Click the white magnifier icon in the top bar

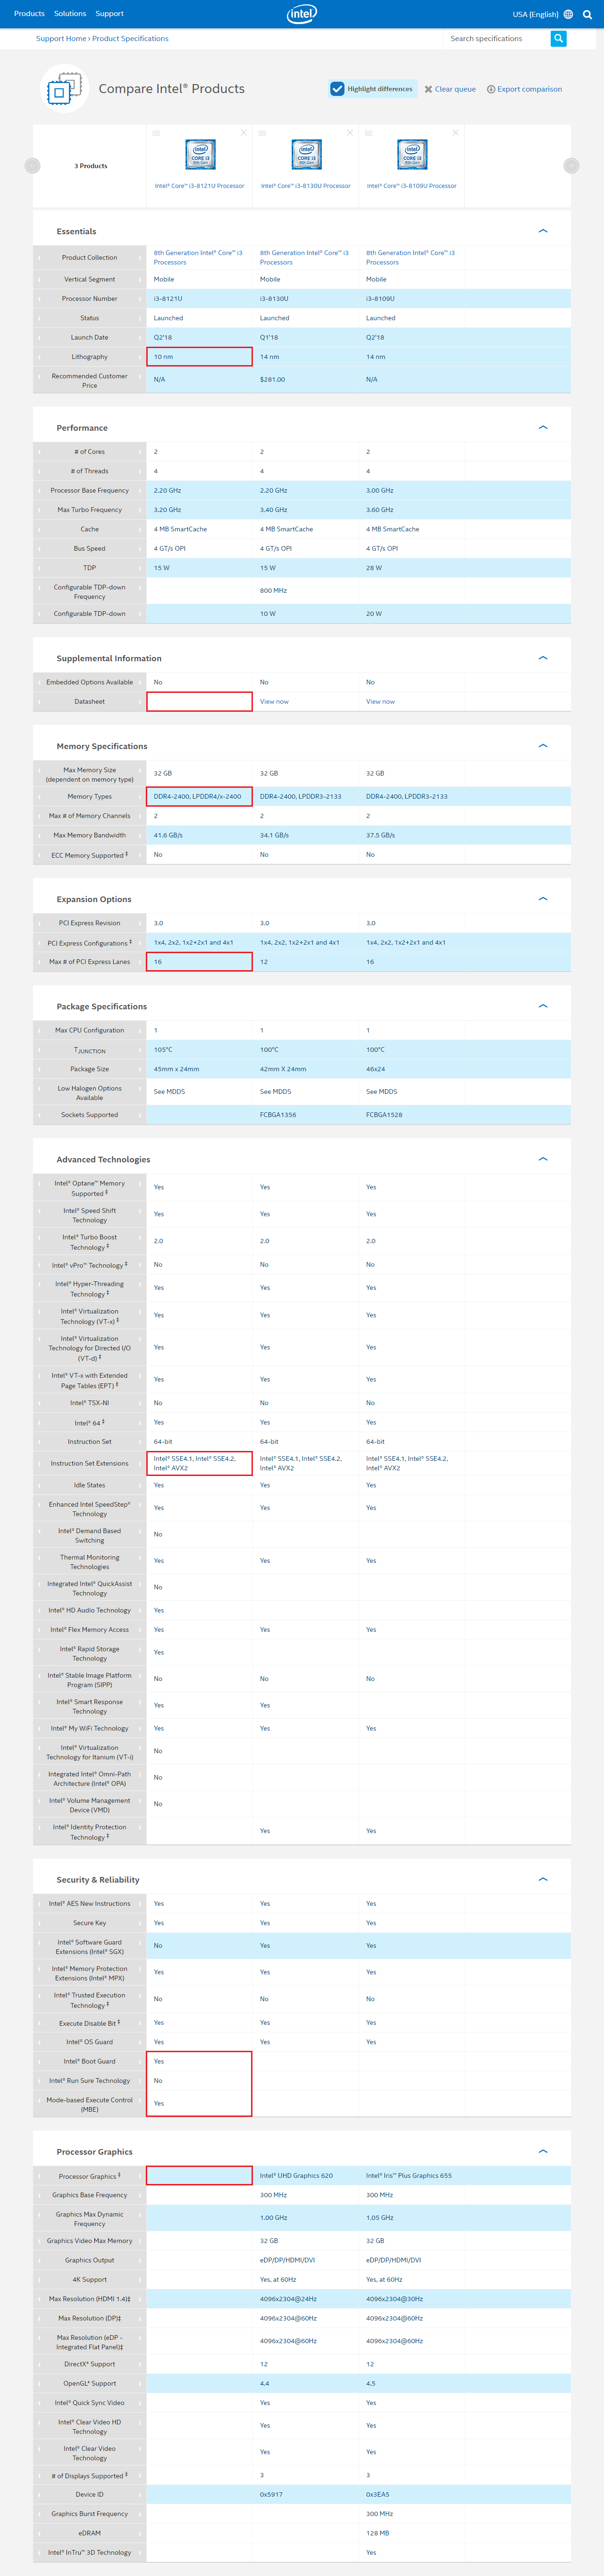587,14
